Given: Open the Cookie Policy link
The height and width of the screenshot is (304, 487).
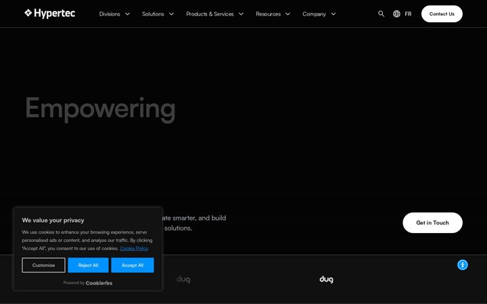Looking at the screenshot, I should 134,248.
